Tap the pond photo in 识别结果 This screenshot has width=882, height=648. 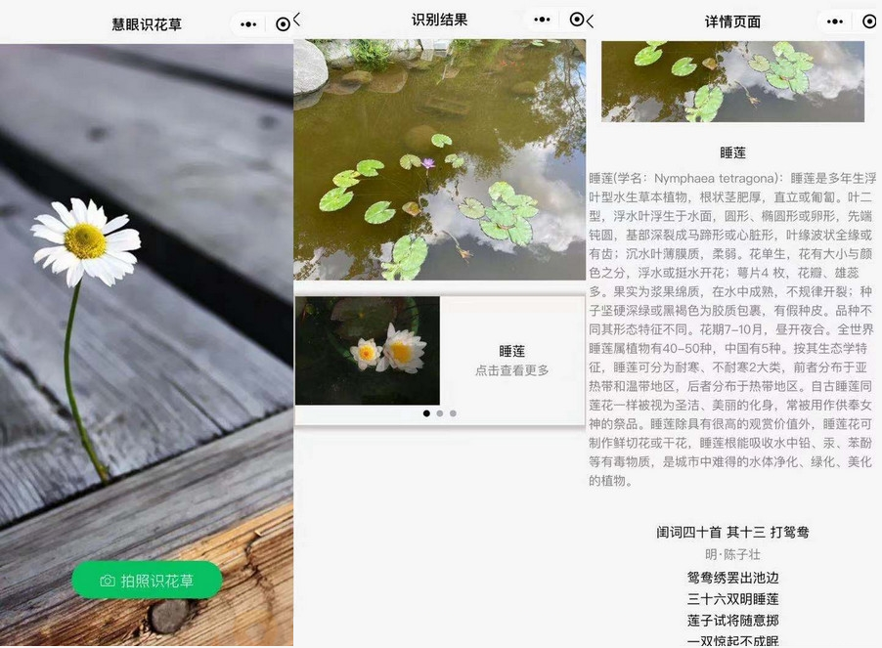coord(439,159)
